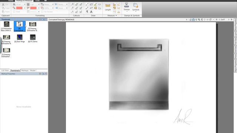Screen dimensions: 237x133
Task: Open thumbnail [6] FC Demo
Action: (33, 38)
